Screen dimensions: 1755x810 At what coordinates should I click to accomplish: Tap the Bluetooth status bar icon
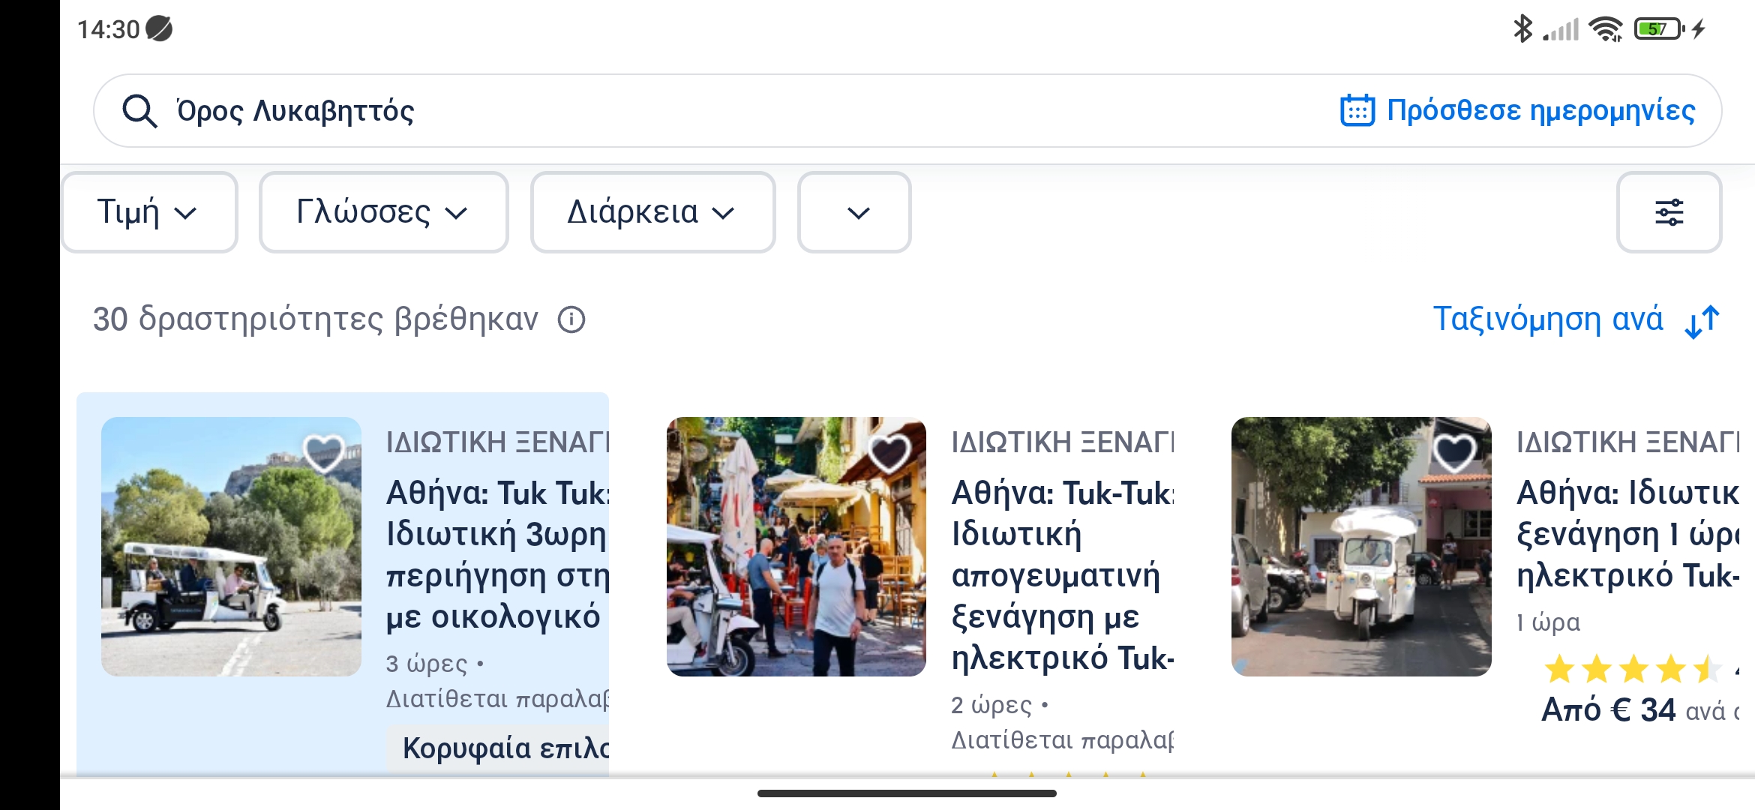(x=1522, y=29)
